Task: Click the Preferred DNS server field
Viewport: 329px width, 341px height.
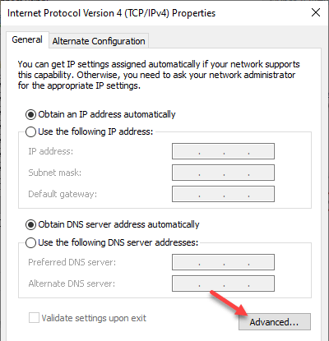Action: 223,262
